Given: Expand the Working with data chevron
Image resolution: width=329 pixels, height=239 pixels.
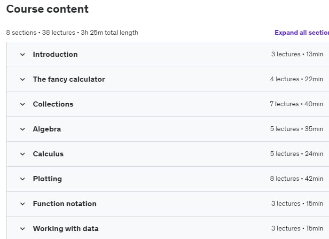Looking at the screenshot, I should [23, 229].
